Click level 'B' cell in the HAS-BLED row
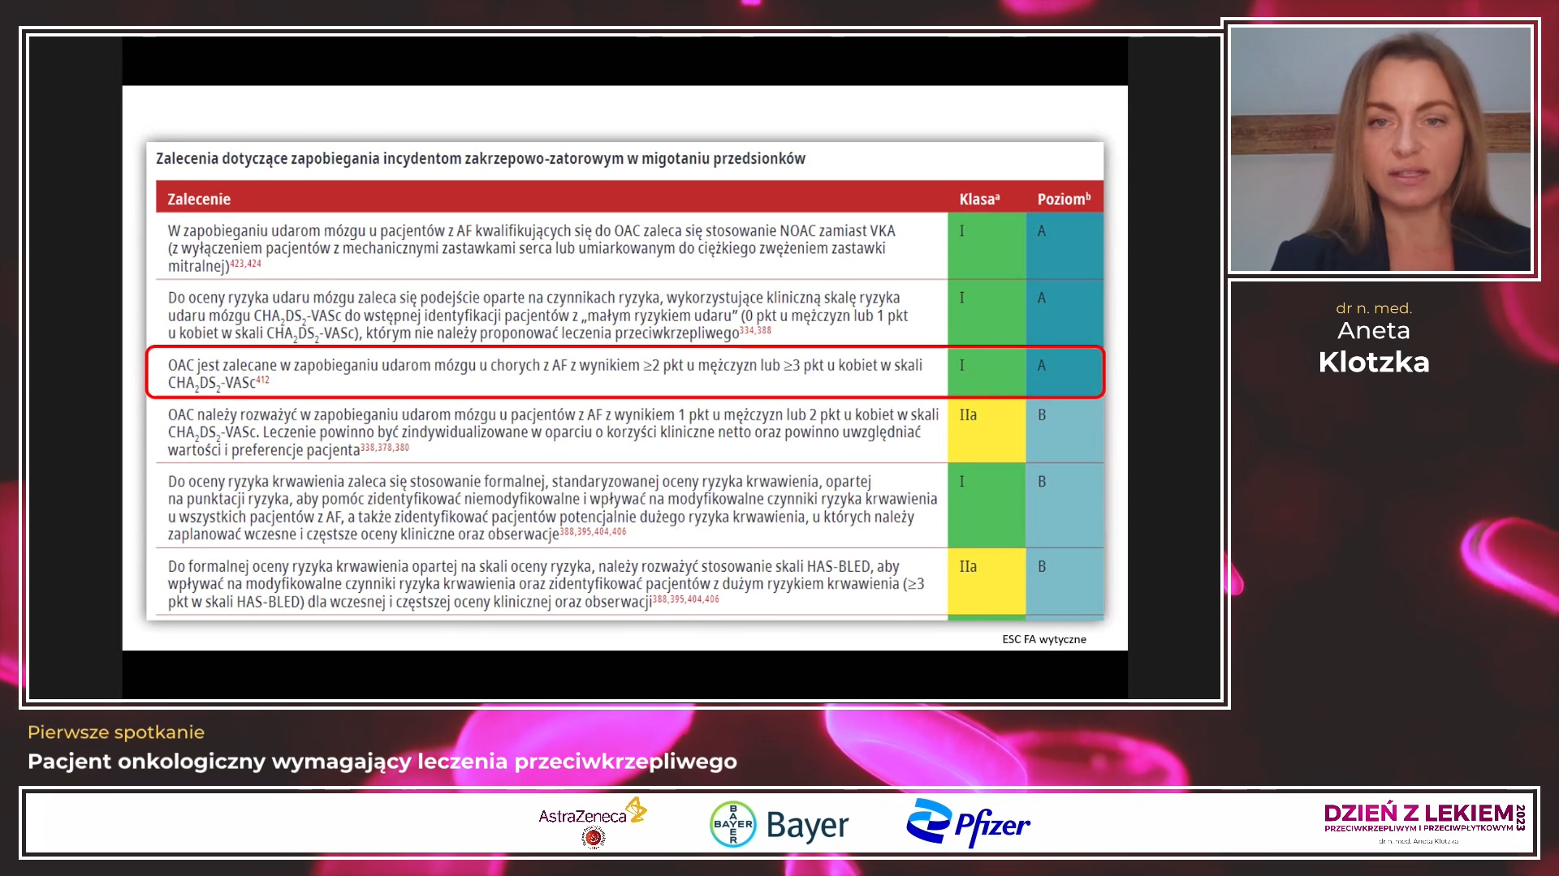This screenshot has width=1559, height=876. (x=1065, y=582)
